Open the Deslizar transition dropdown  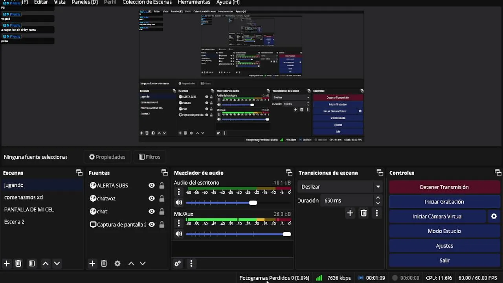(x=340, y=187)
